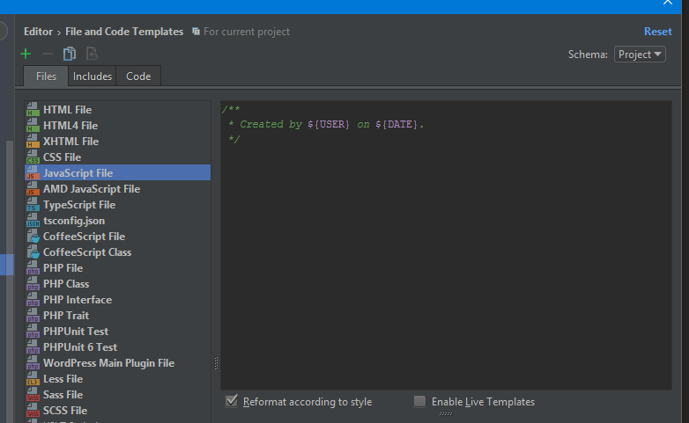Click the TypeScript File TS icon
Screen dimensions: 689x423
(x=33, y=204)
